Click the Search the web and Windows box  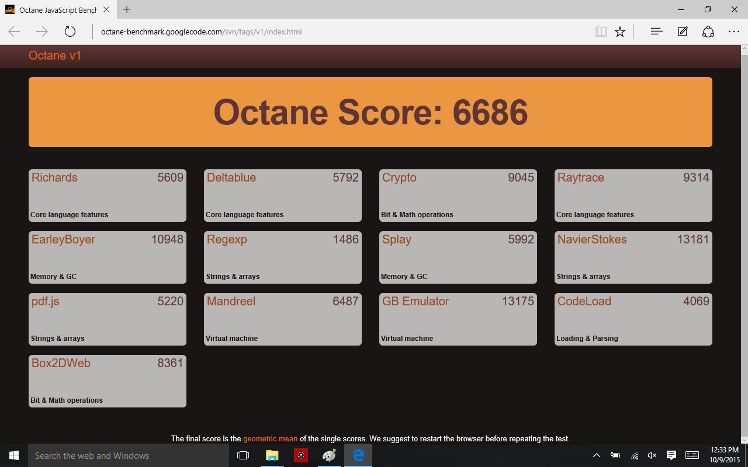coord(129,455)
